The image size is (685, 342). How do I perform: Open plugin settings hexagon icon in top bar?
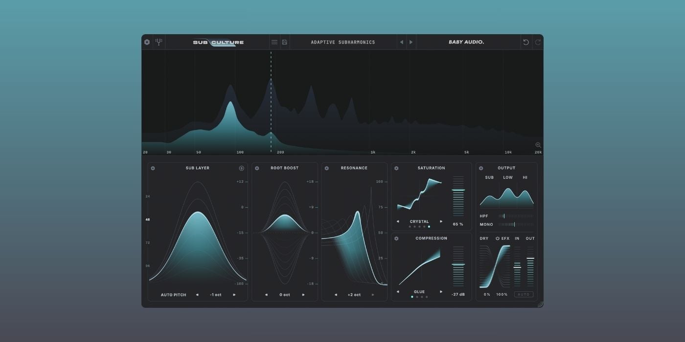point(147,42)
